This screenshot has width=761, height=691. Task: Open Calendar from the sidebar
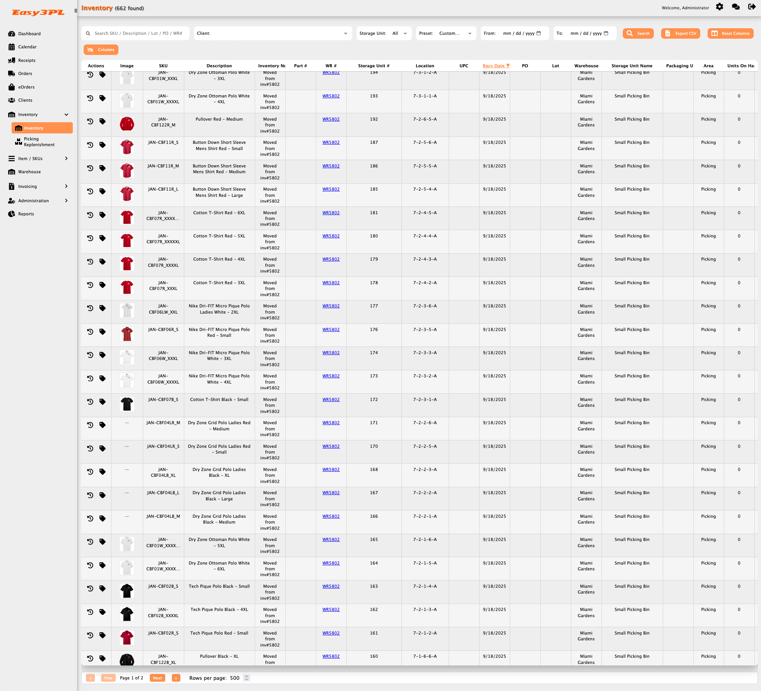click(27, 46)
